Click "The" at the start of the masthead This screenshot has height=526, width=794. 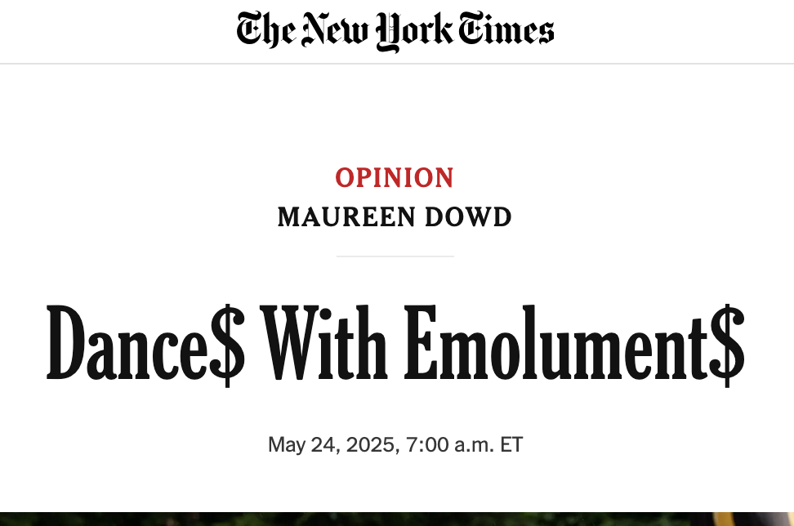pos(265,29)
